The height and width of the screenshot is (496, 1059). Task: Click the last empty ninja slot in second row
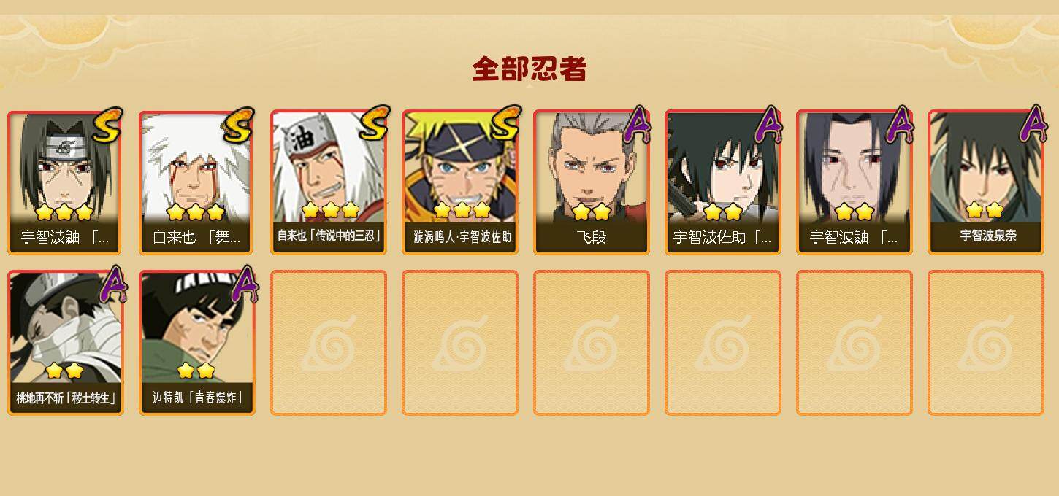point(985,343)
